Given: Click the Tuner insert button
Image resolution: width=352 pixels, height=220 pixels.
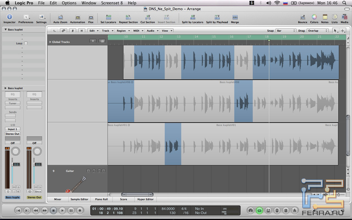Looking at the screenshot, I should pyautogui.click(x=13, y=103).
